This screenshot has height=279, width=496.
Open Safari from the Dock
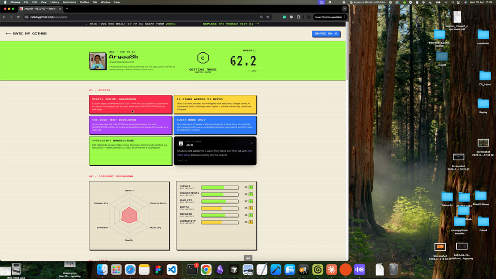[130, 269]
